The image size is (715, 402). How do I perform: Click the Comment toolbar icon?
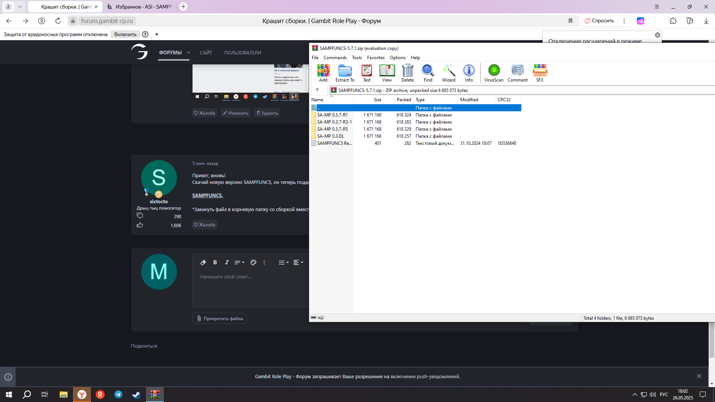click(517, 73)
